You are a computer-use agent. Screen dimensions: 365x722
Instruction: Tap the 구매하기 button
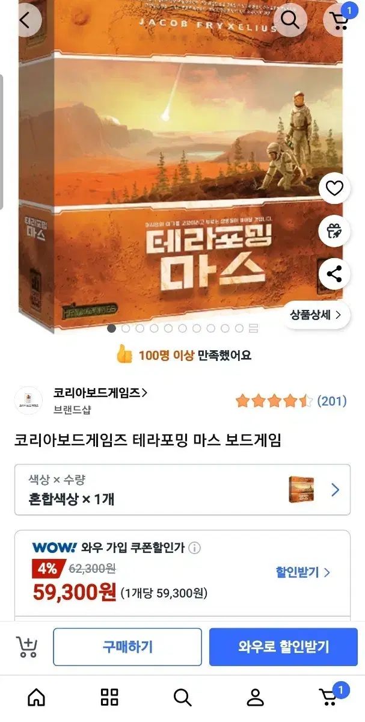(127, 647)
